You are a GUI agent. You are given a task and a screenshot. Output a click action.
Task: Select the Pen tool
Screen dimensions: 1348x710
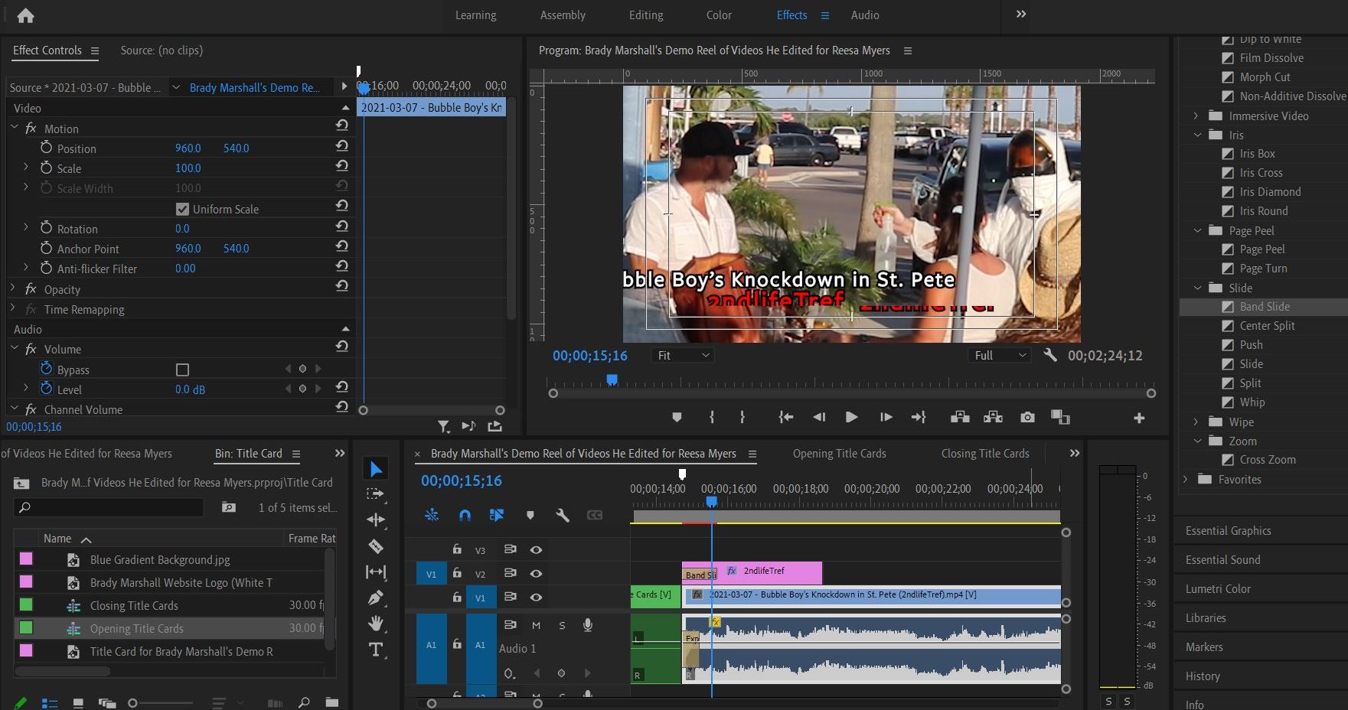(376, 598)
